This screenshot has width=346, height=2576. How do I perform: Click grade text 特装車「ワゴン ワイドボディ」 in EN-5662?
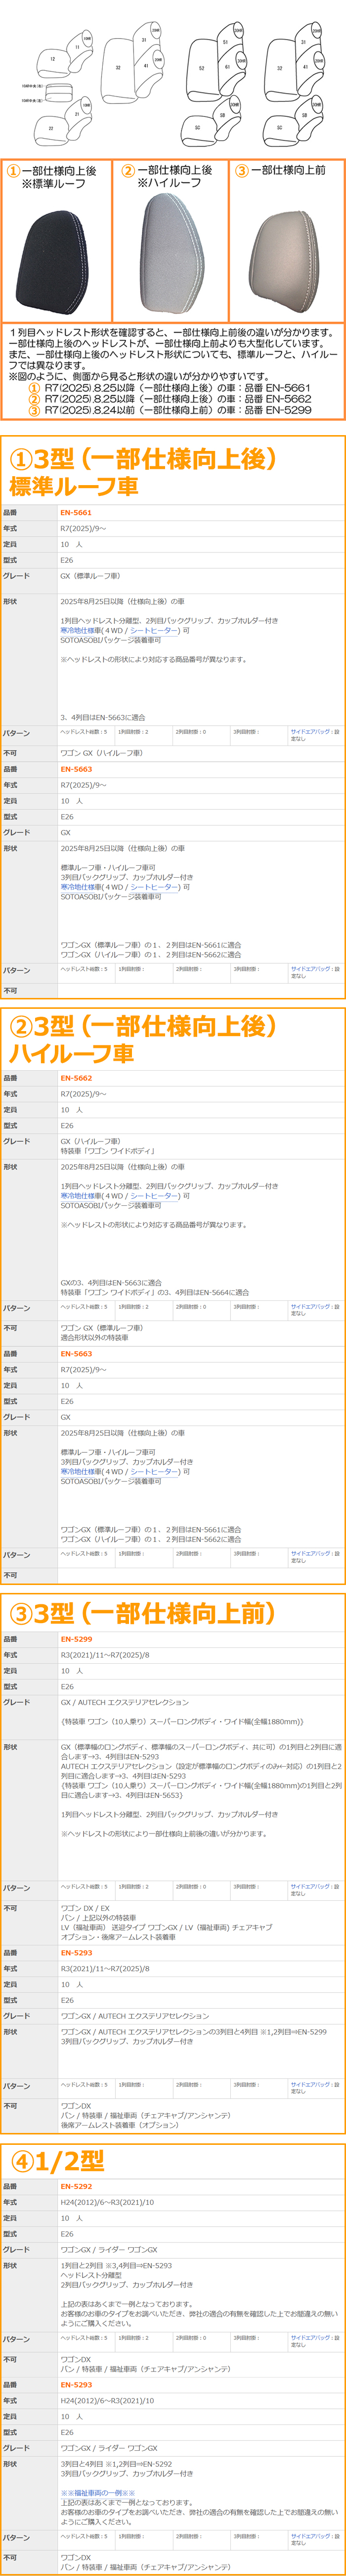(x=108, y=1151)
